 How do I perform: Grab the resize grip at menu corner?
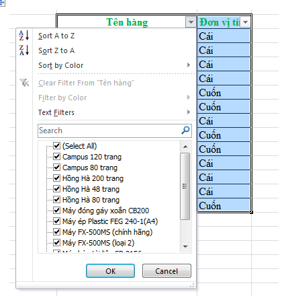pos(192,285)
